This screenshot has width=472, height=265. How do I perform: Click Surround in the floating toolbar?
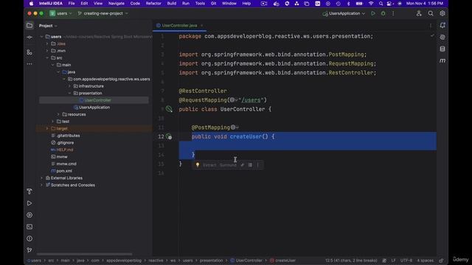228,165
